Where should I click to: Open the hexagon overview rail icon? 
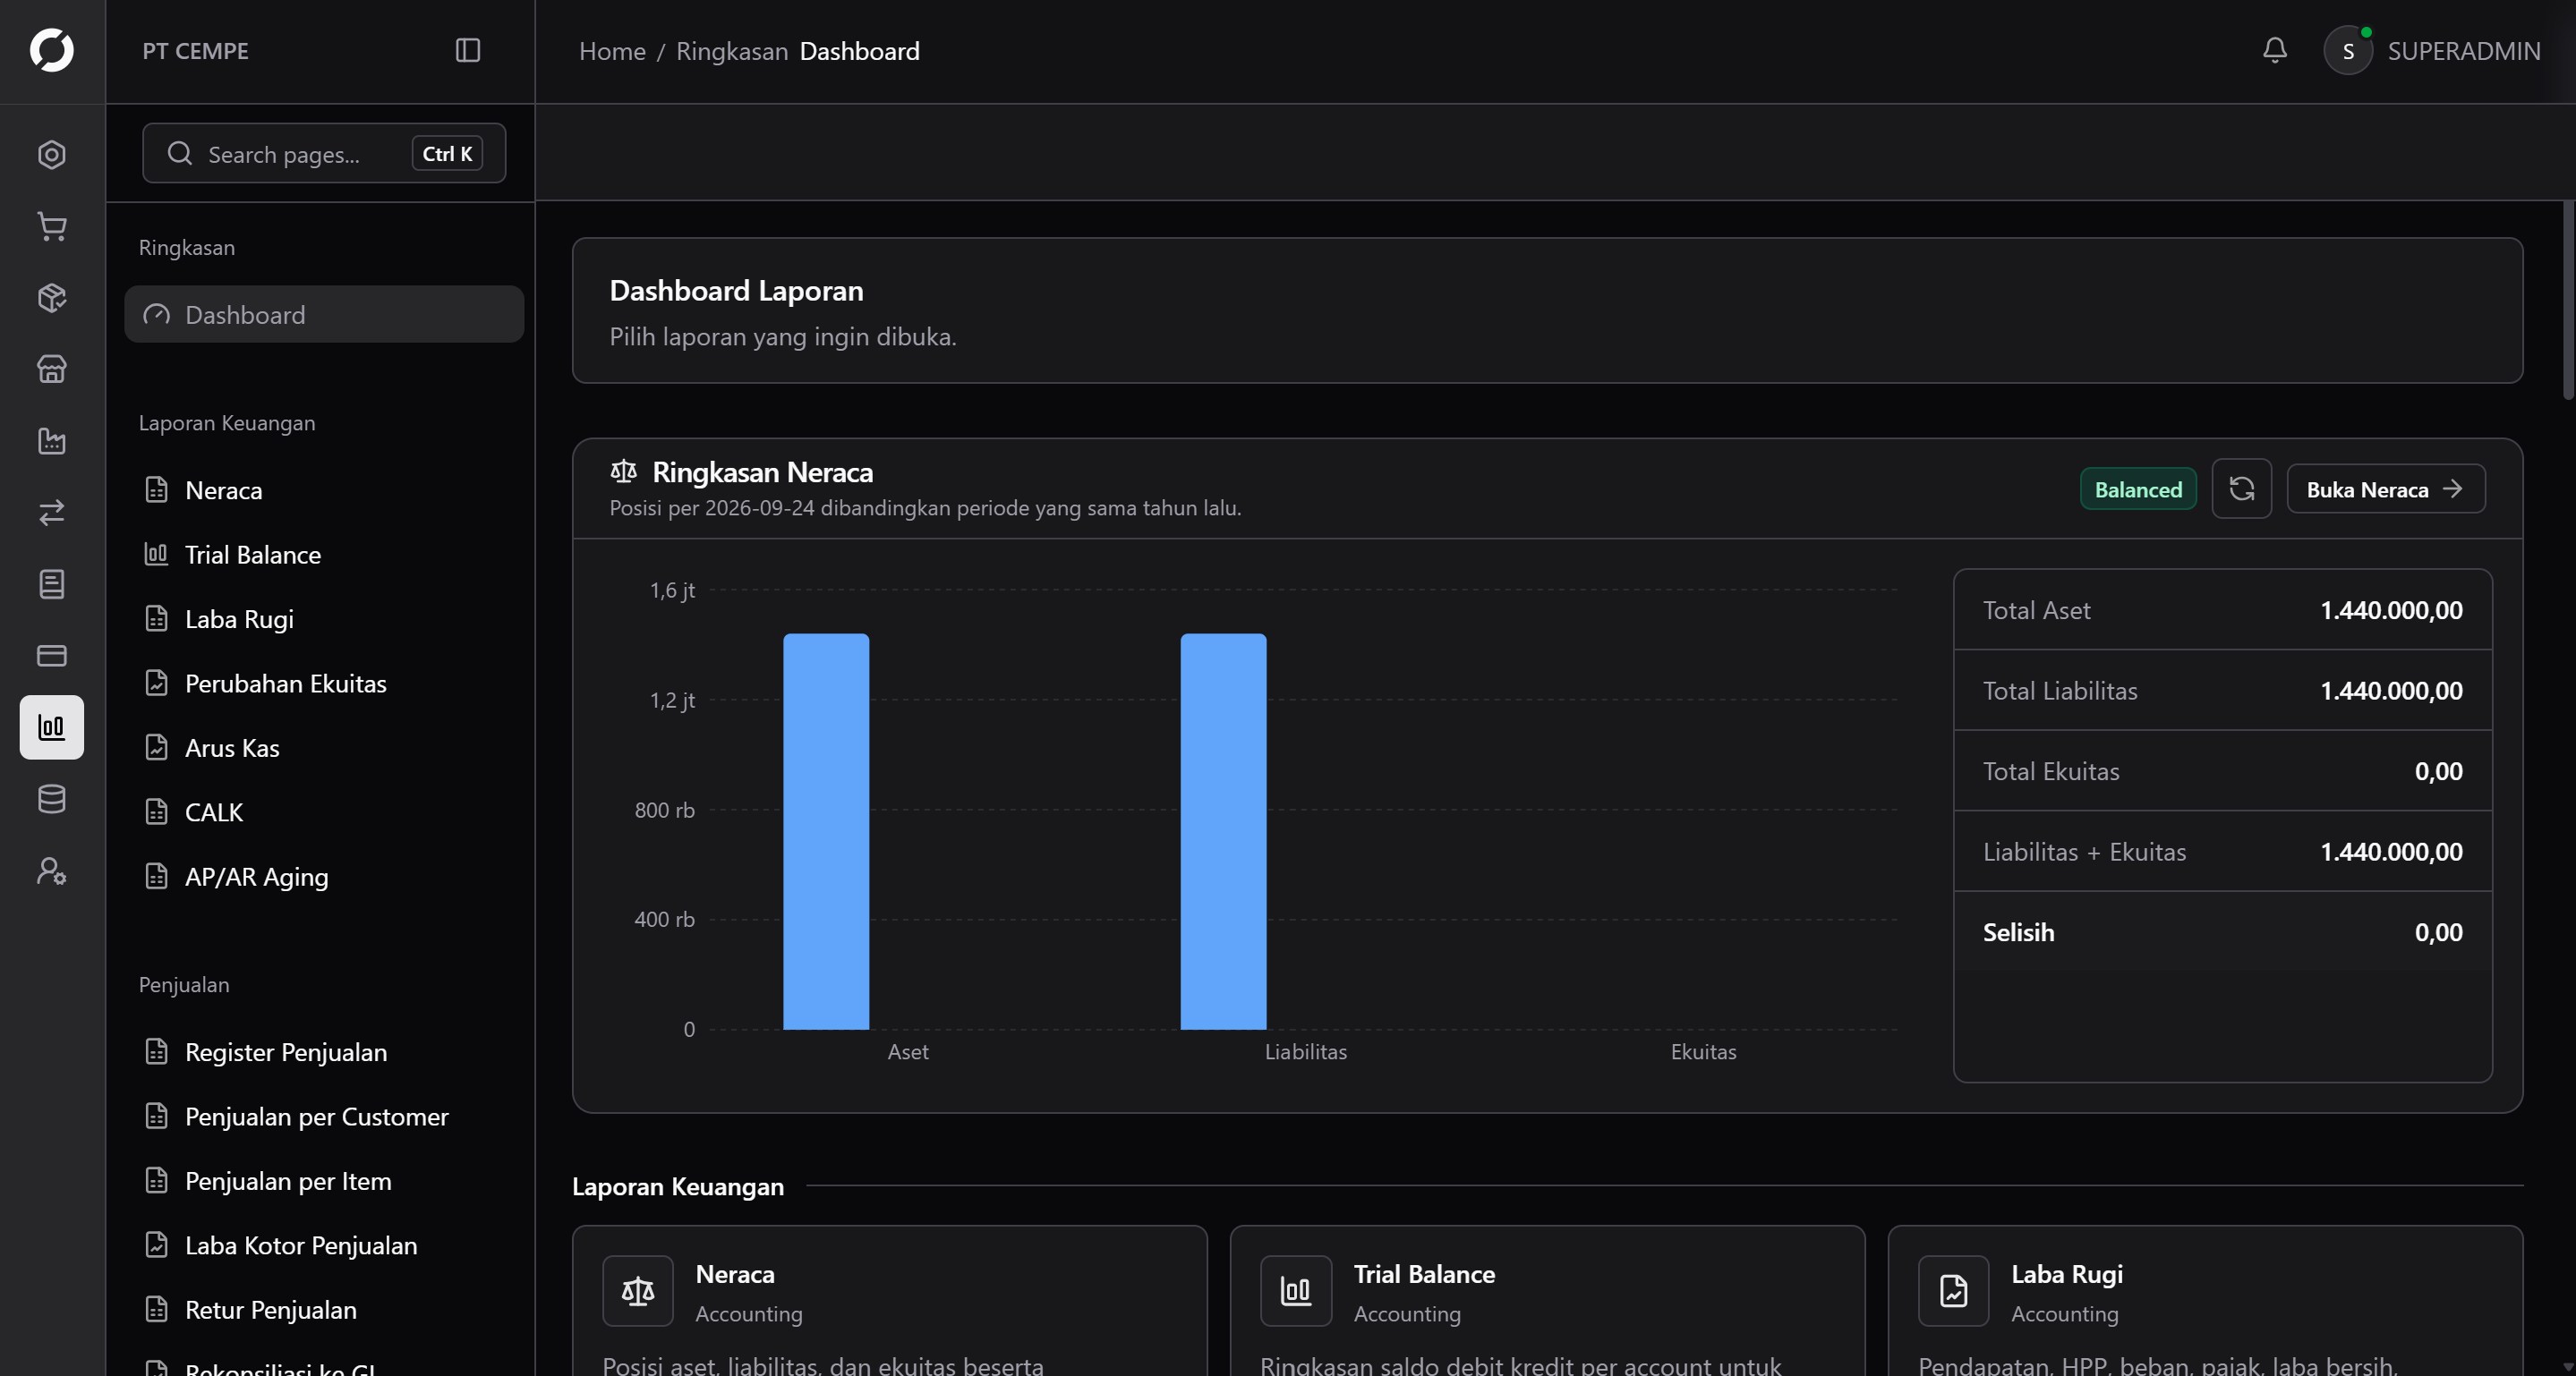(52, 155)
